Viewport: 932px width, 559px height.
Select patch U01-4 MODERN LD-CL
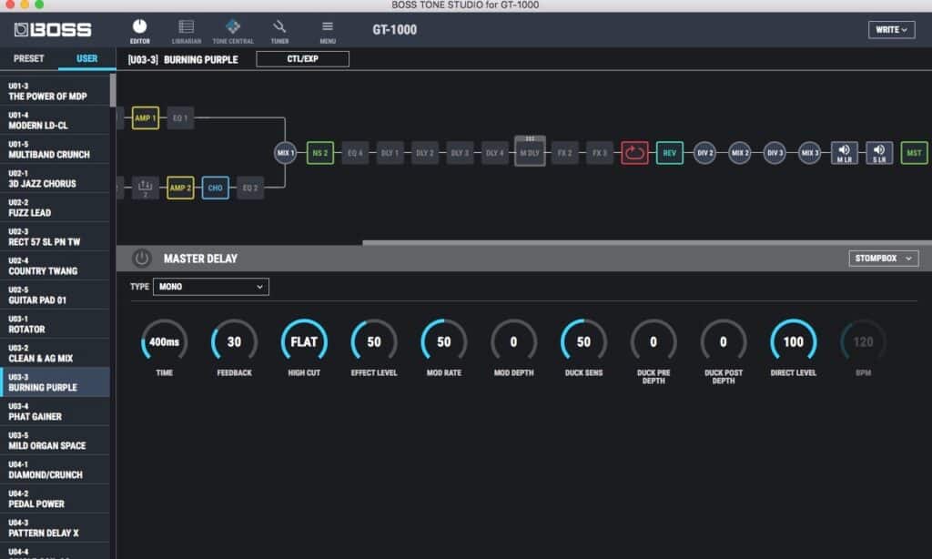55,120
